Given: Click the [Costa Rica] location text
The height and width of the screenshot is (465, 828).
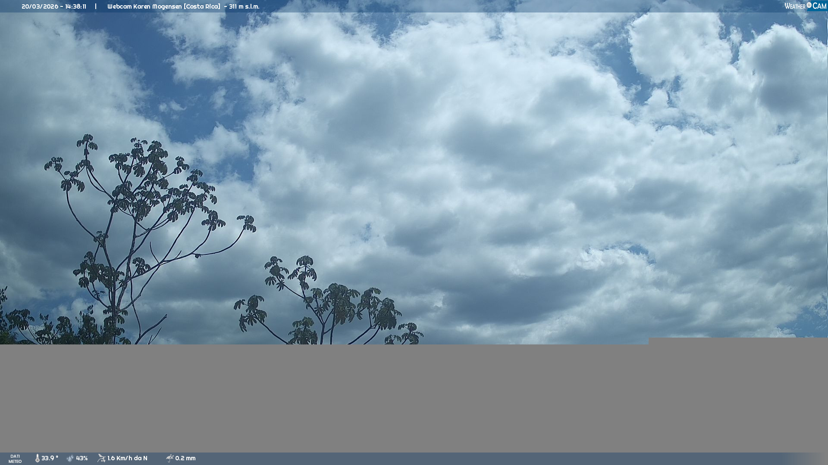Looking at the screenshot, I should [202, 6].
